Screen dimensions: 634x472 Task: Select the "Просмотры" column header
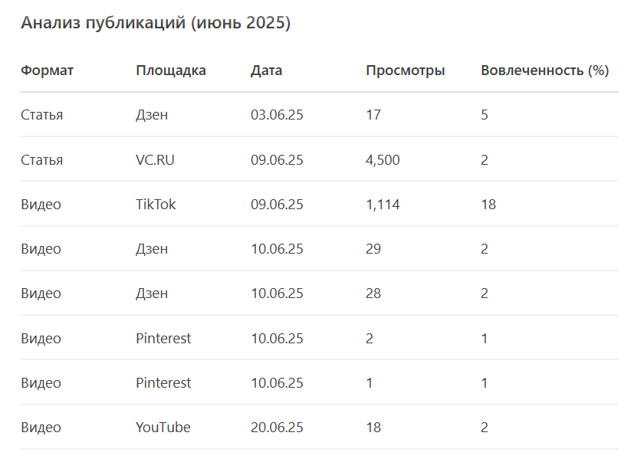pos(405,70)
